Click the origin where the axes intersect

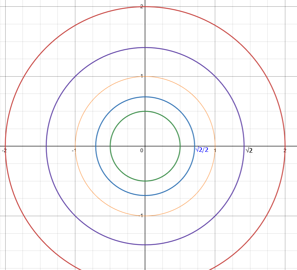pos(145,146)
